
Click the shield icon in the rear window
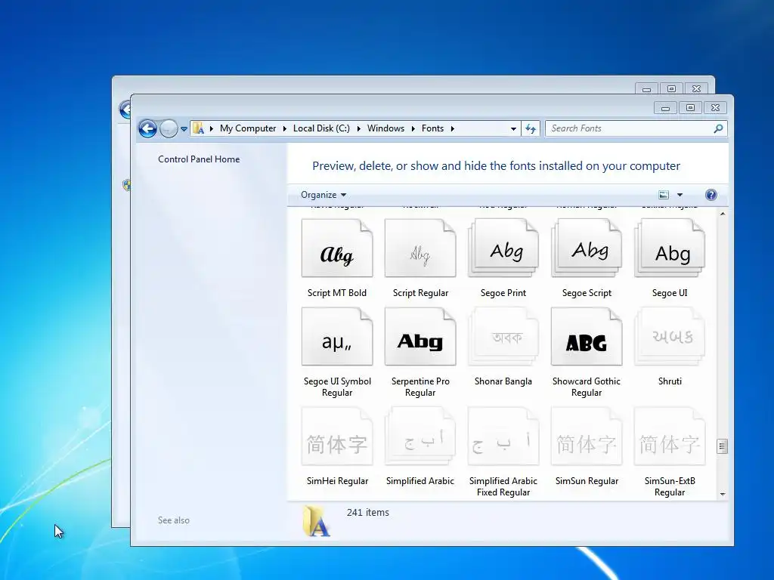[126, 186]
